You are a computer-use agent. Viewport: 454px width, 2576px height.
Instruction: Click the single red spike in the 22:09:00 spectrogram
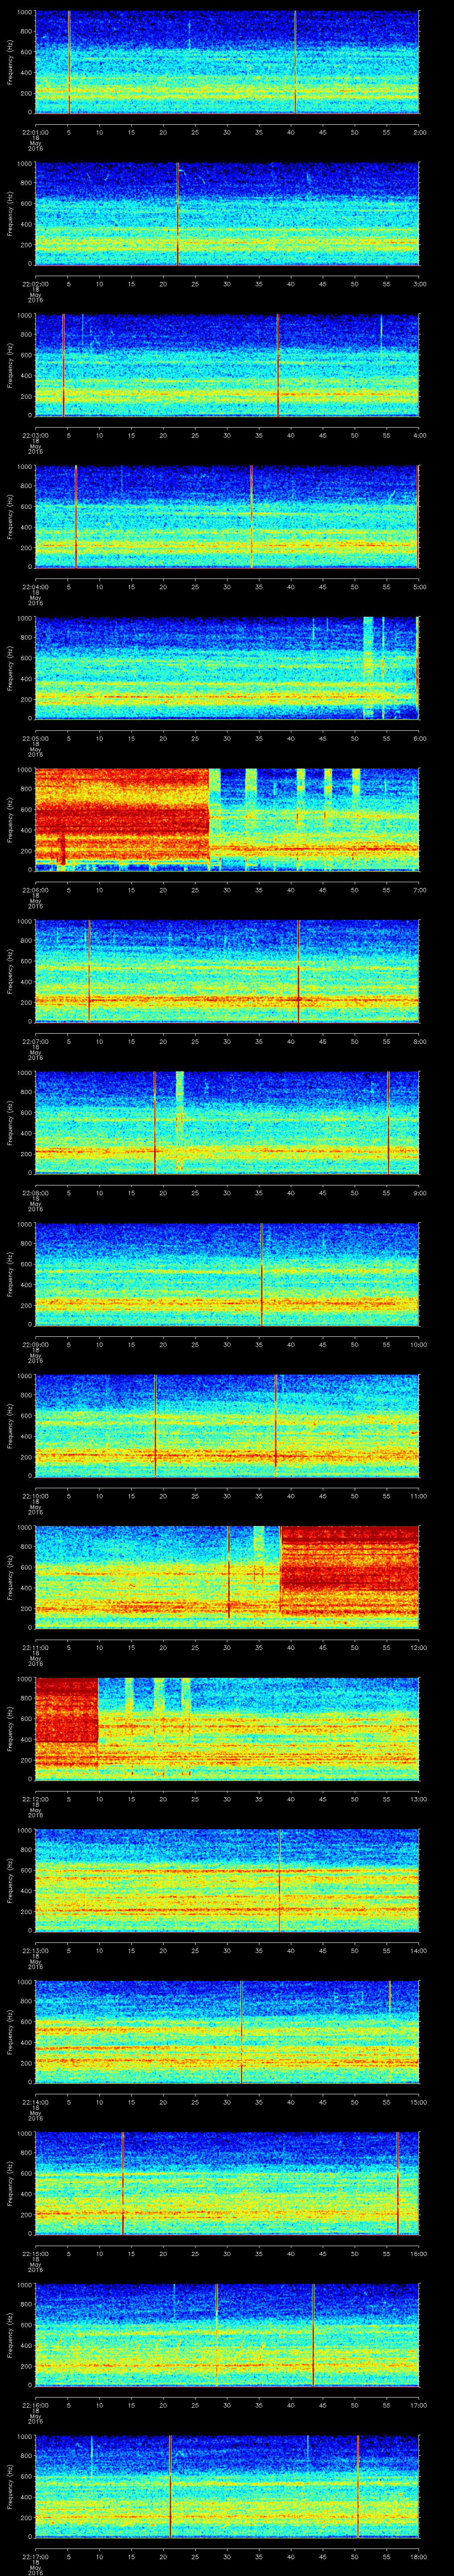pos(262,1274)
